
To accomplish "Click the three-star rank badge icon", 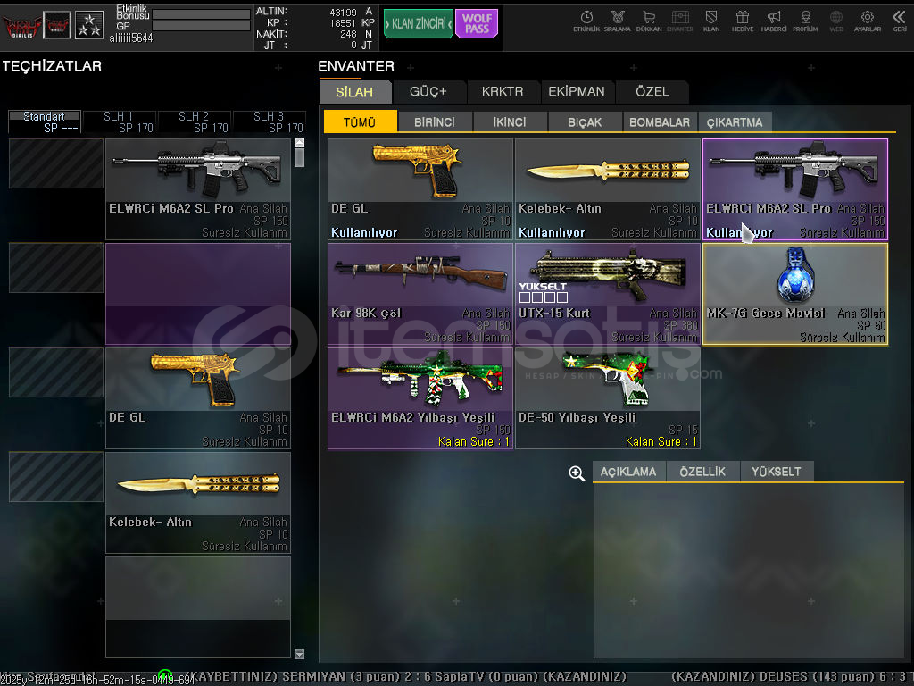I will click(89, 26).
